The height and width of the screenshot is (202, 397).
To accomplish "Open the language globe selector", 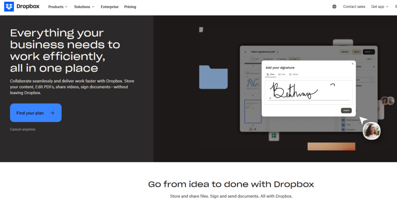I will [x=334, y=7].
